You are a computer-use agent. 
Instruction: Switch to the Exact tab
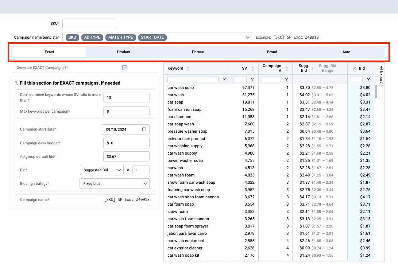[50, 52]
